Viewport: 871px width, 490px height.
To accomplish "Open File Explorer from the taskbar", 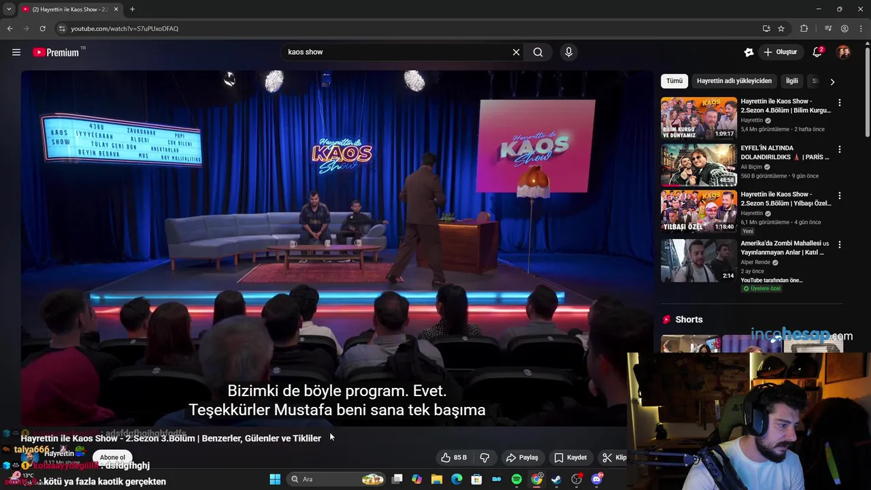I will (437, 479).
